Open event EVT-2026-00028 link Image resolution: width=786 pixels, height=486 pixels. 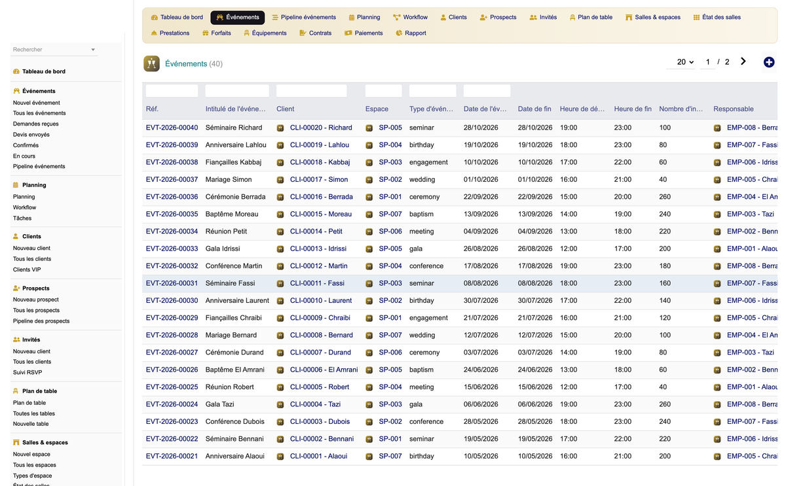tap(172, 335)
